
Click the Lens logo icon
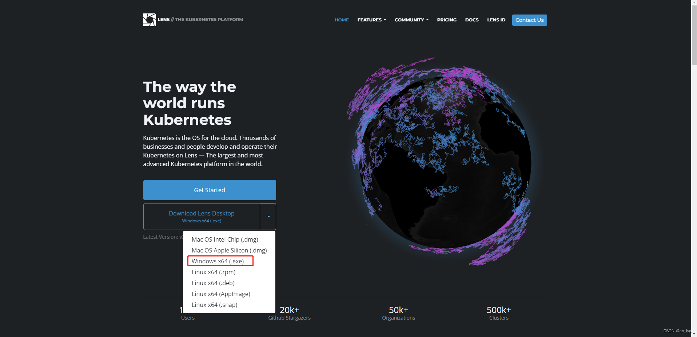tap(150, 20)
